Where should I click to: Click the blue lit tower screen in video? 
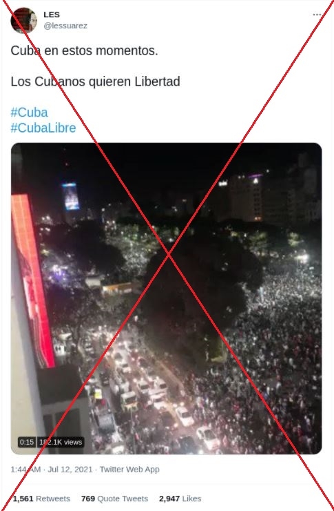coord(71,196)
